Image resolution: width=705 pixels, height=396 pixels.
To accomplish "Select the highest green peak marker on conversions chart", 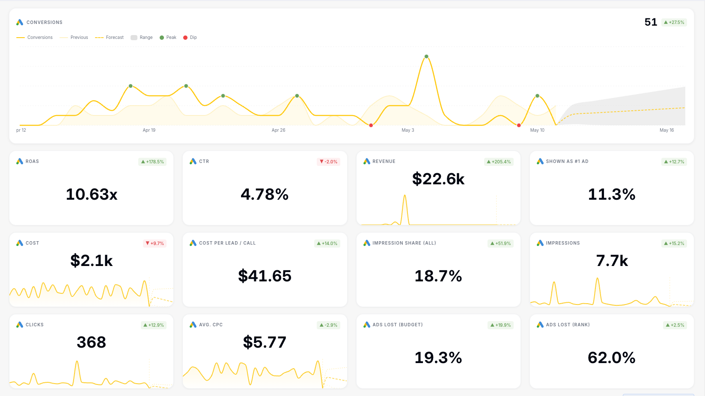I will (426, 56).
